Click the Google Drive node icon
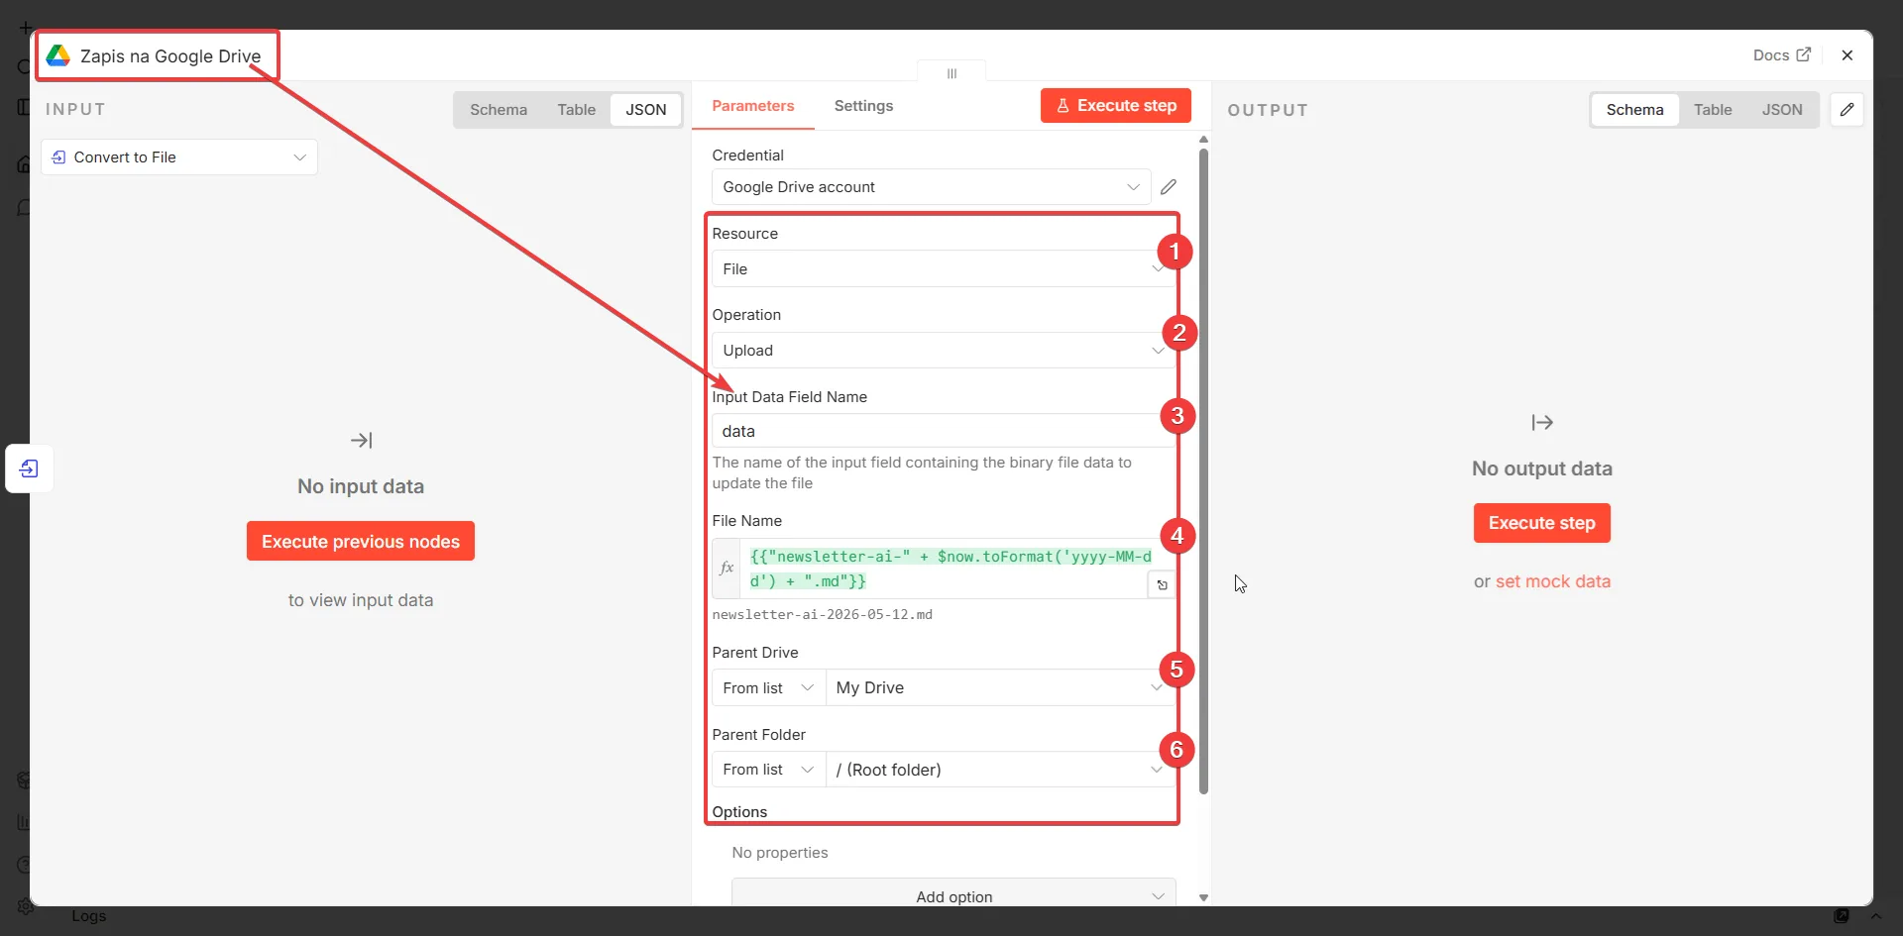Image resolution: width=1903 pixels, height=936 pixels. pyautogui.click(x=58, y=55)
